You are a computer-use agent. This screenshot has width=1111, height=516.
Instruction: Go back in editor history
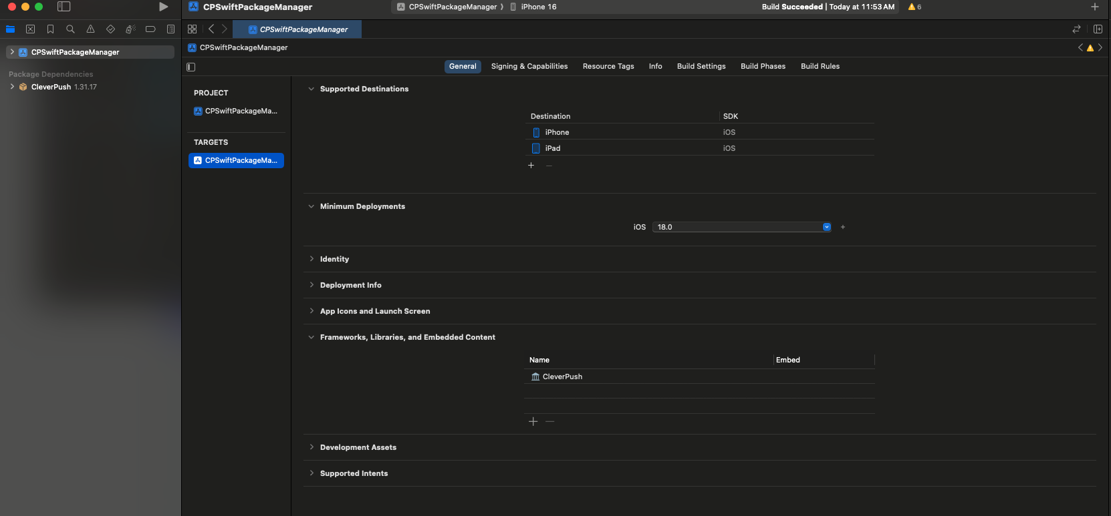[x=211, y=29]
